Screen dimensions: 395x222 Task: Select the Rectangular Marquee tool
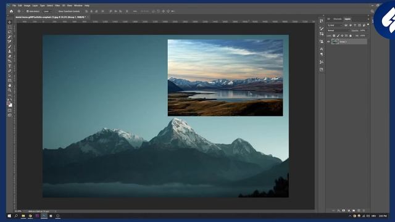pos(10,27)
